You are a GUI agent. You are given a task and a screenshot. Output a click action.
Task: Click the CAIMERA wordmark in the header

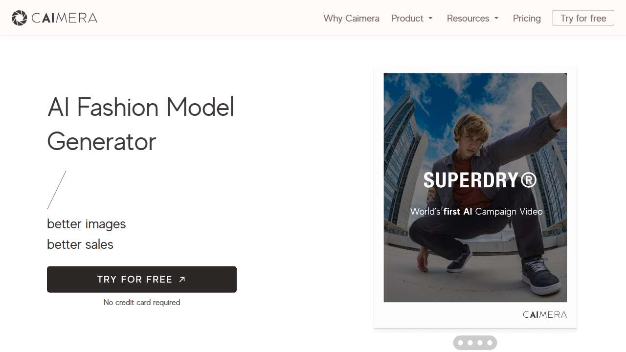64,18
